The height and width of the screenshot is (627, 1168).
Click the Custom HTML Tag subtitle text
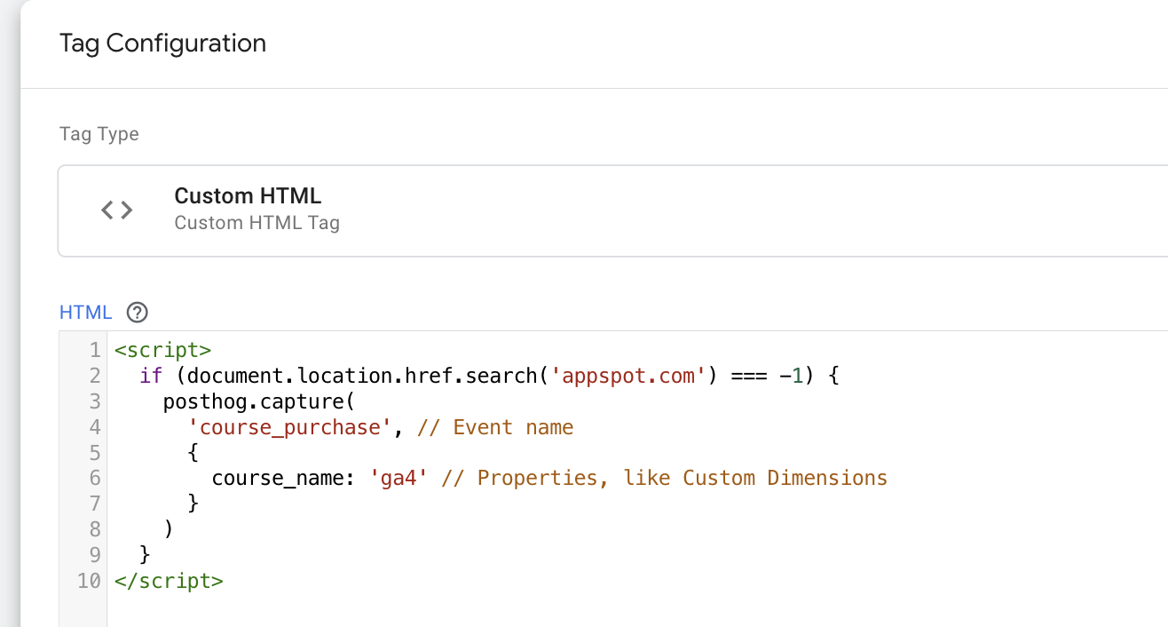pyautogui.click(x=257, y=223)
